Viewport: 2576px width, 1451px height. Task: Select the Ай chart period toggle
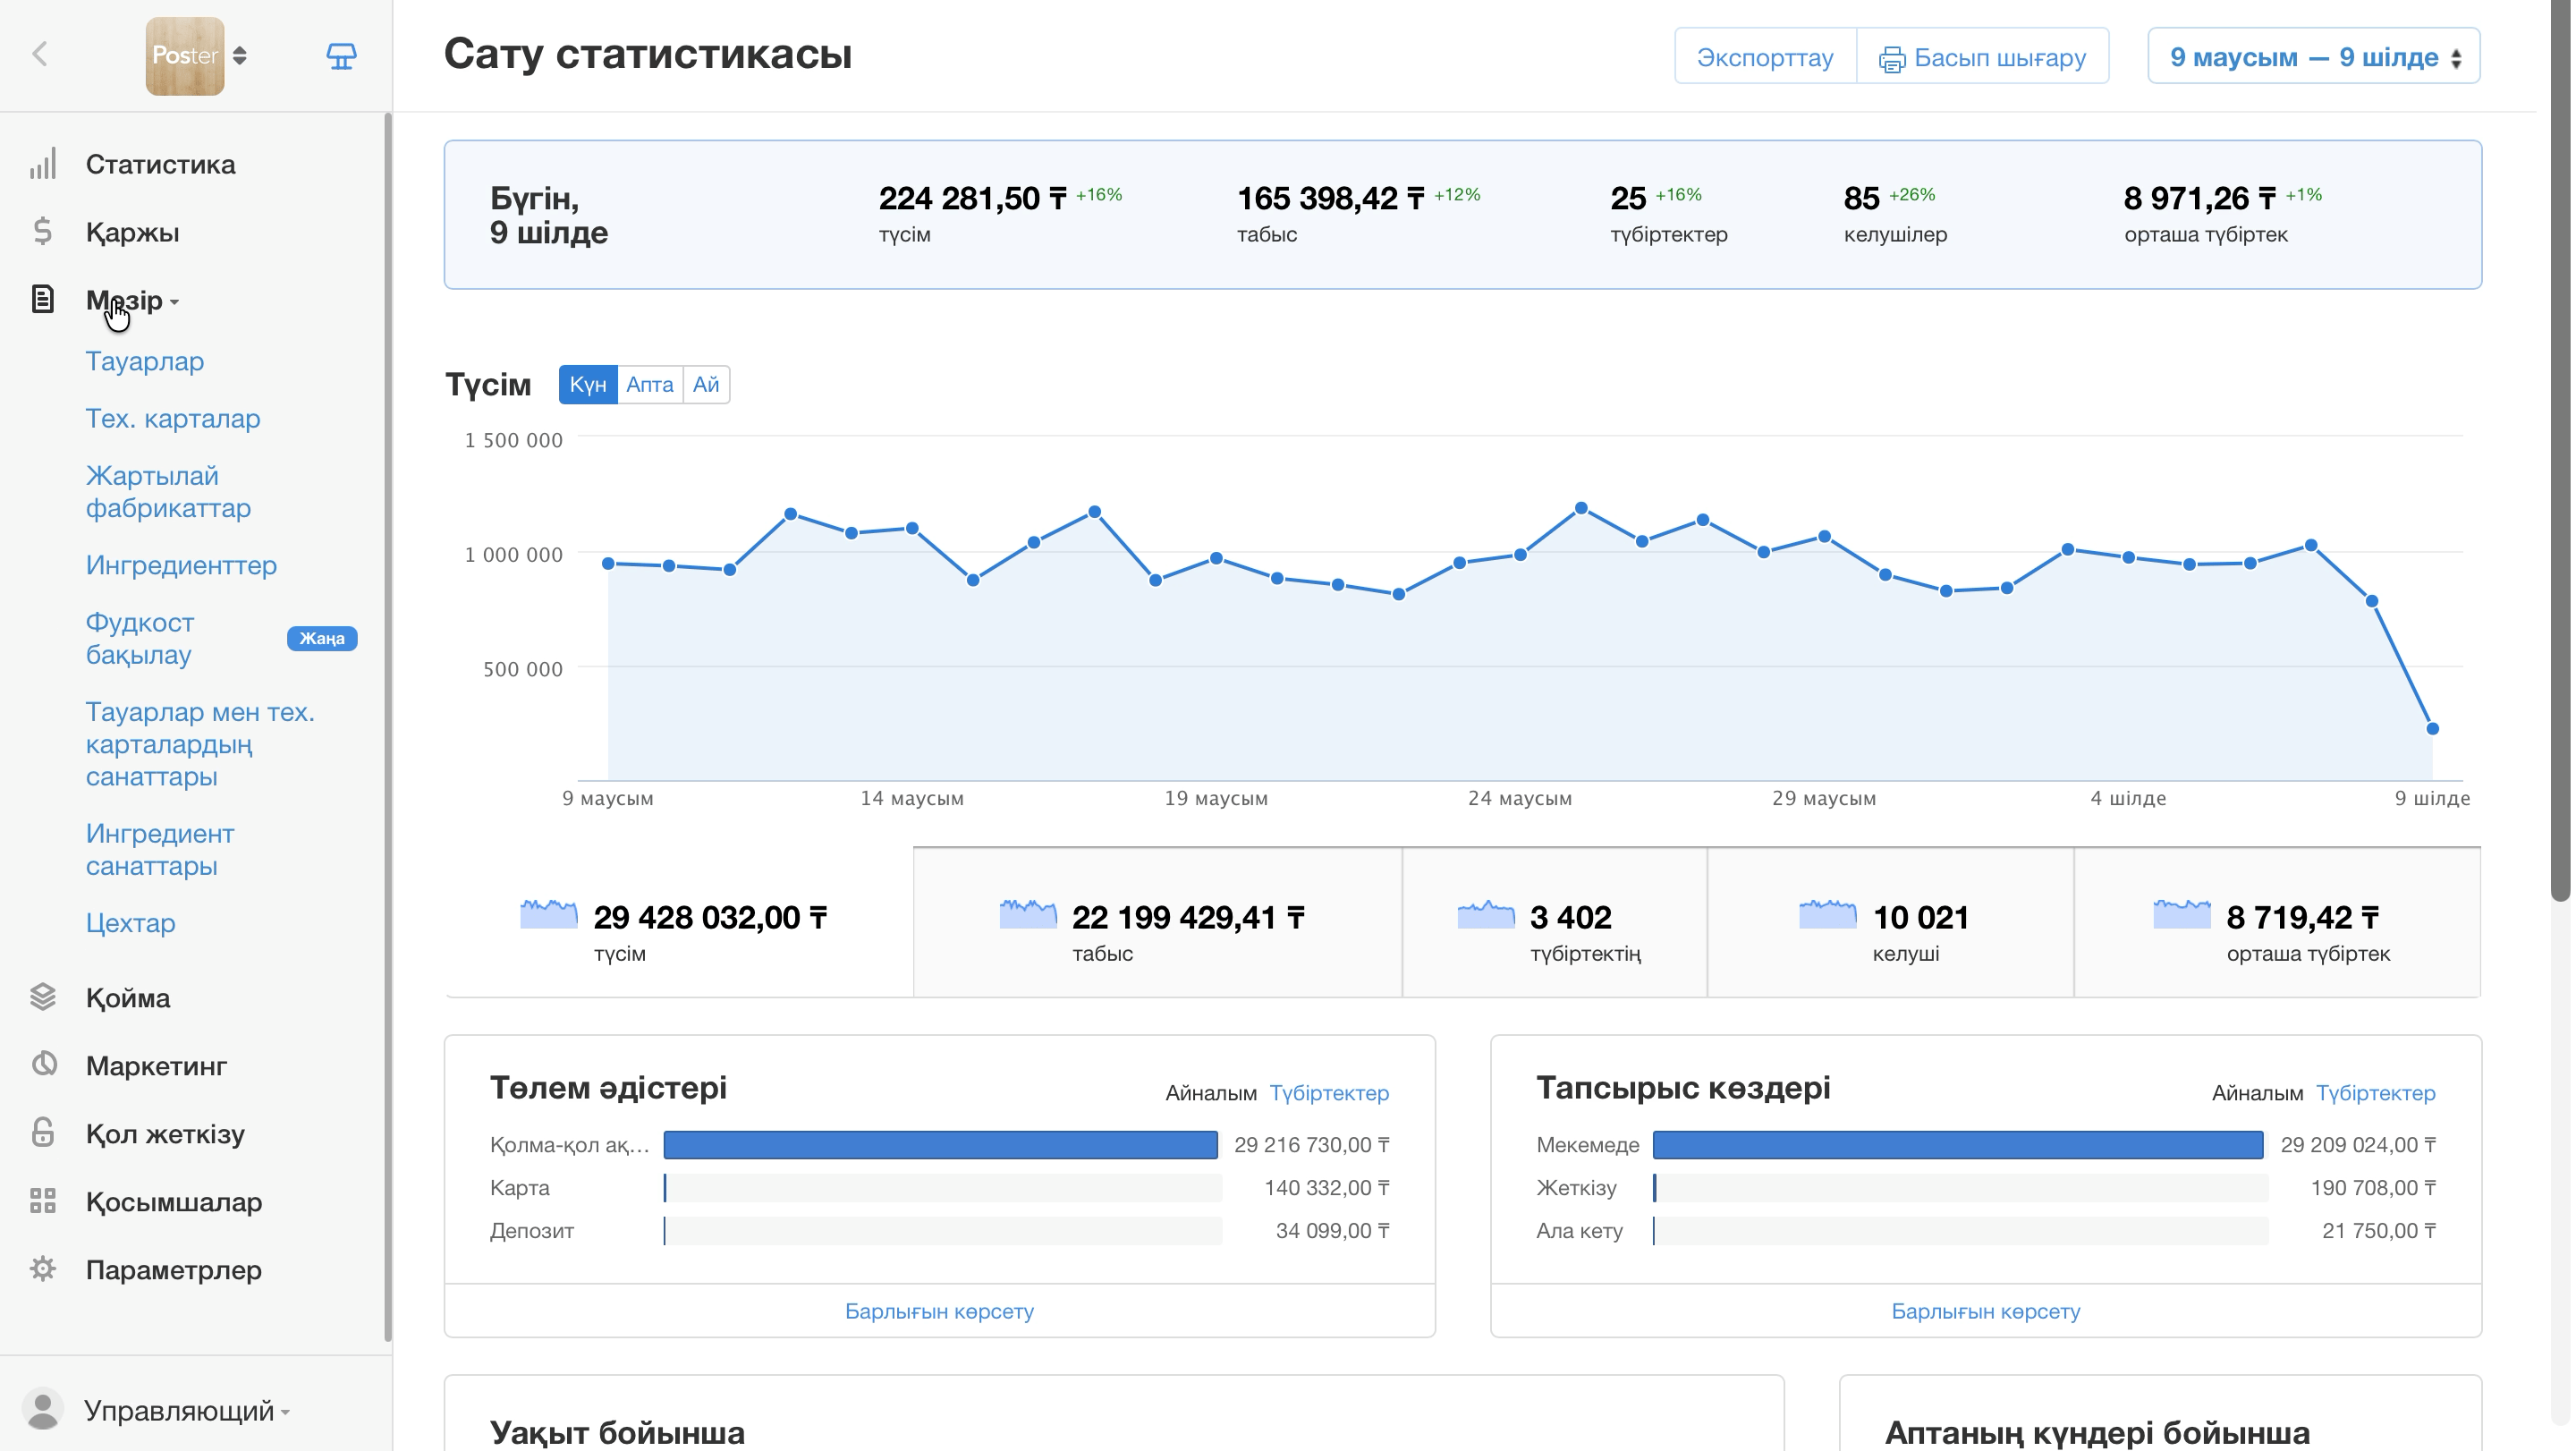[x=706, y=385]
